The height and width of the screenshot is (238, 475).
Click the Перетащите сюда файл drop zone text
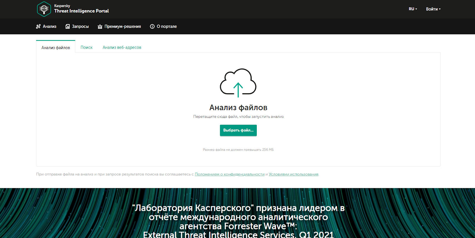tap(238, 117)
